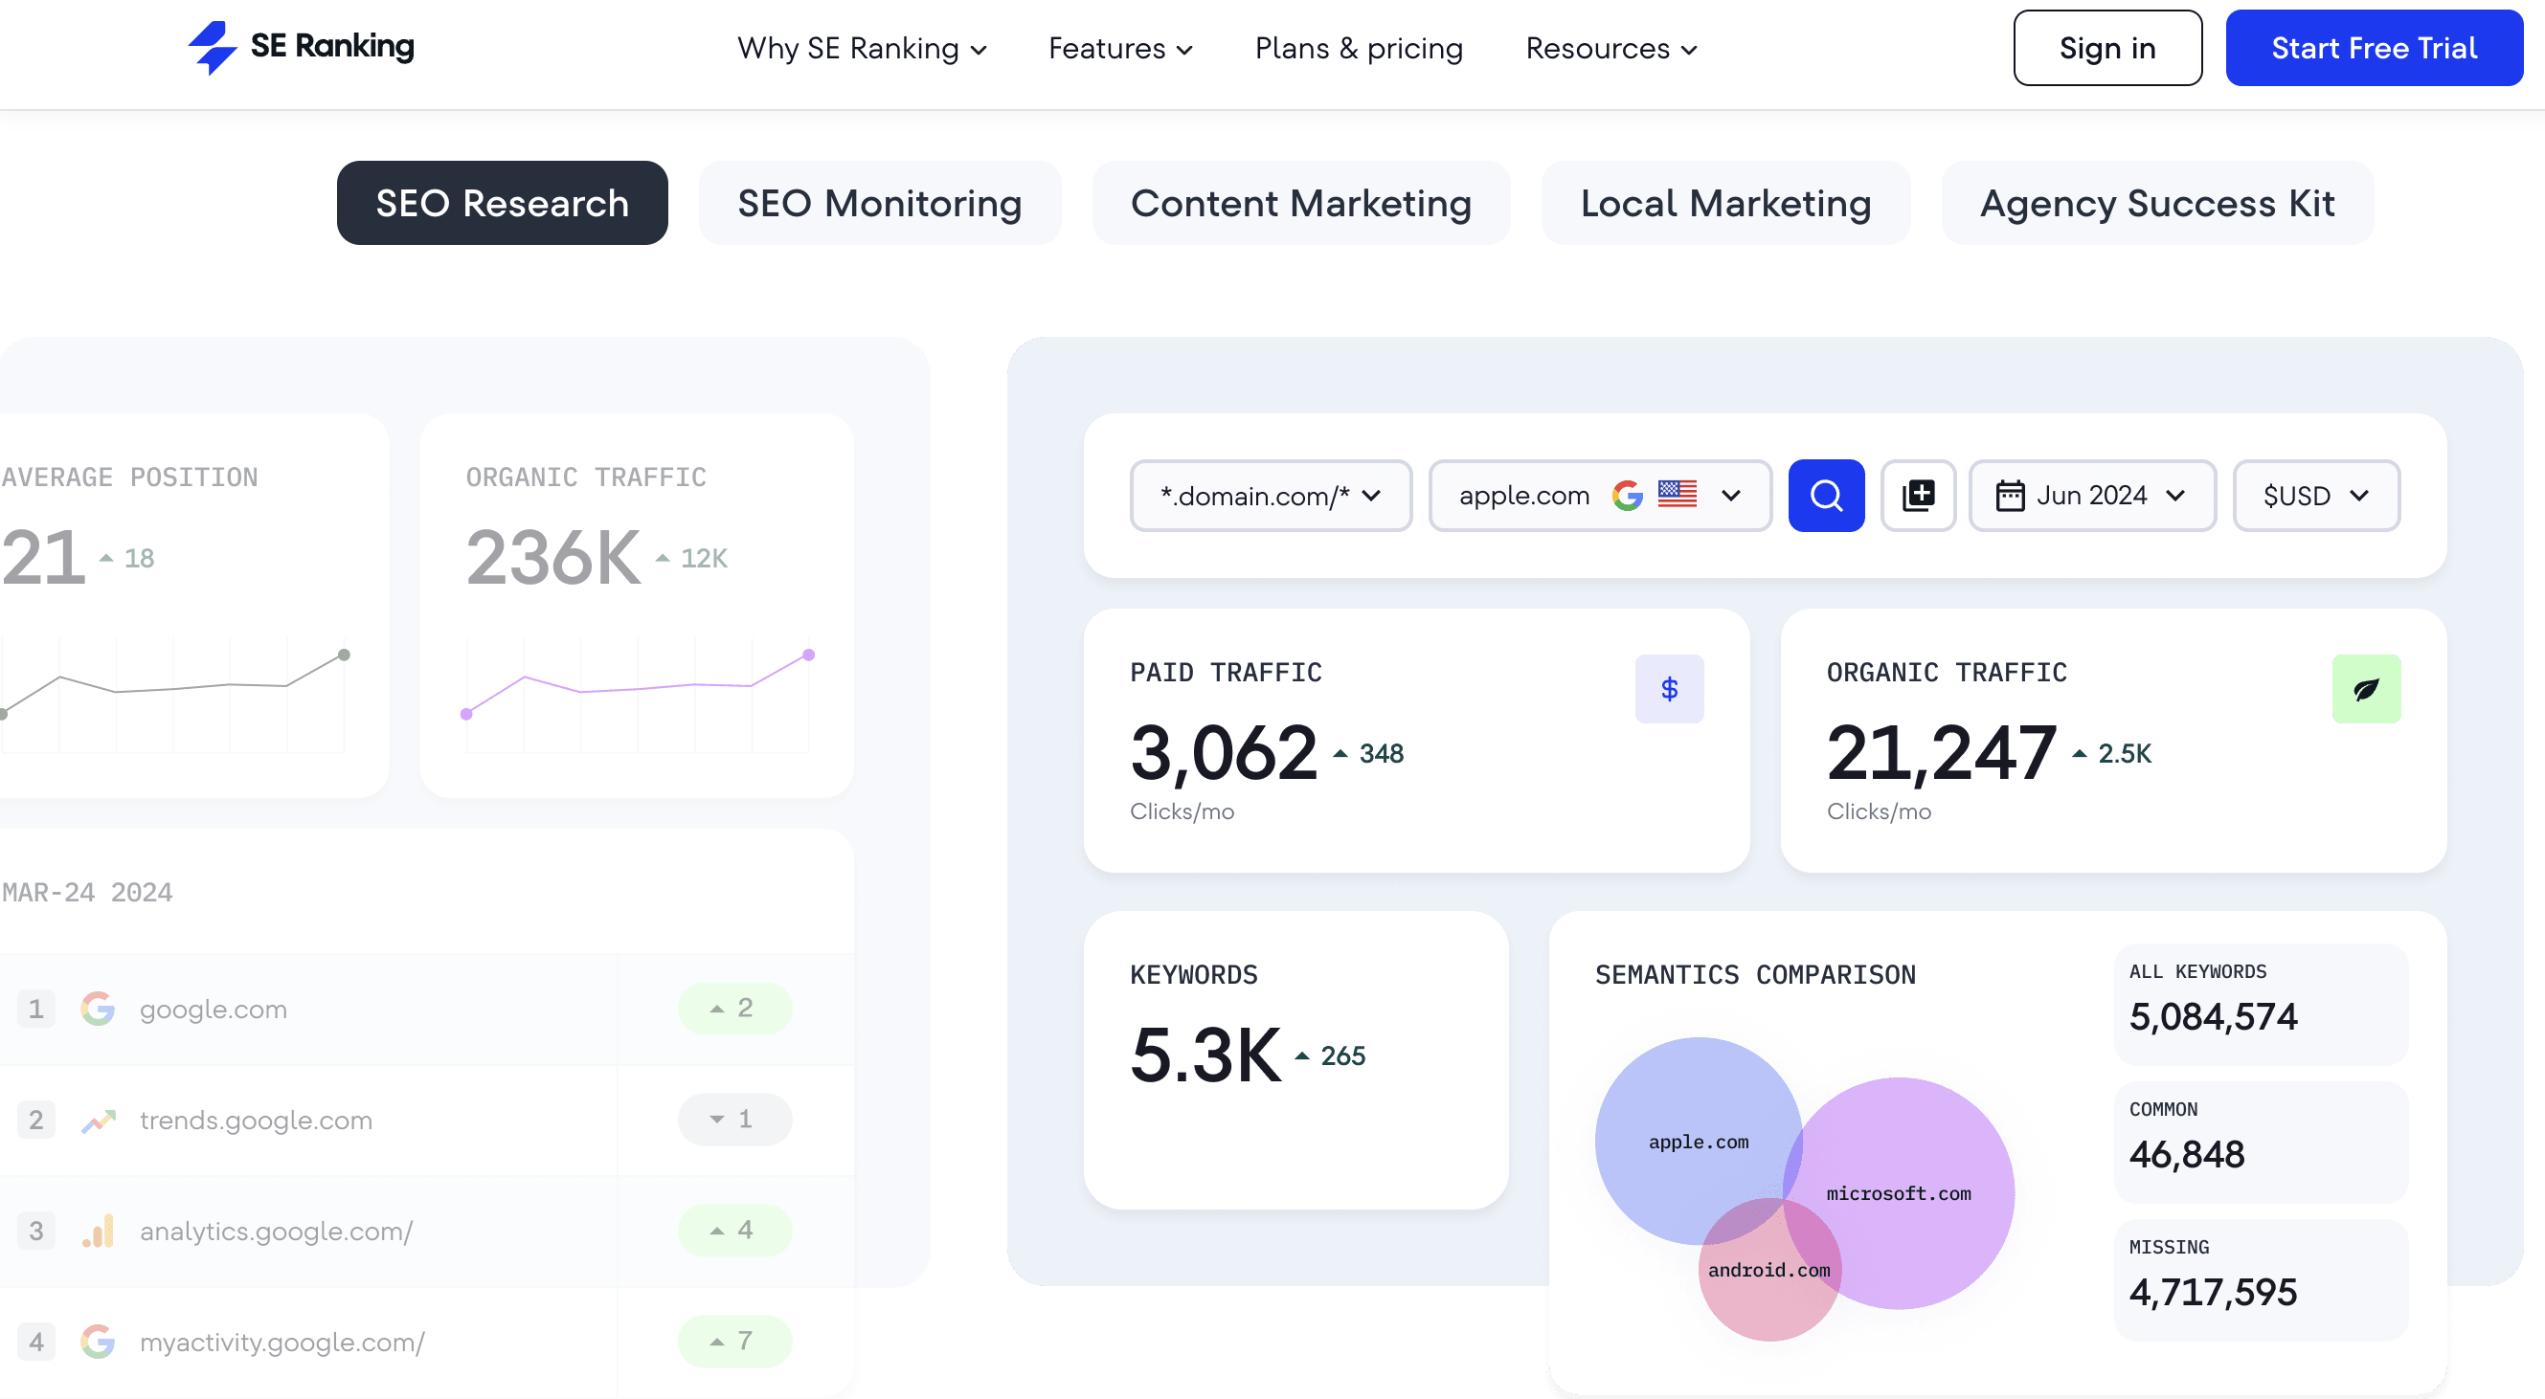Click the down 1 badge for trends.google.com
This screenshot has width=2545, height=1399.
coord(734,1120)
